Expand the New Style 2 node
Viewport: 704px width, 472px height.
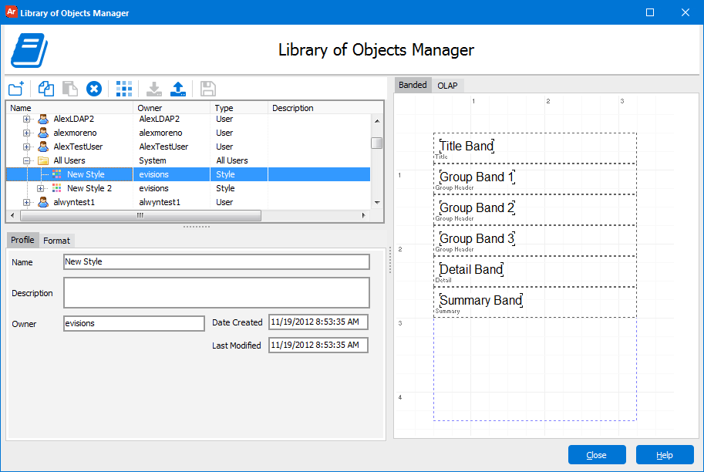pyautogui.click(x=40, y=189)
